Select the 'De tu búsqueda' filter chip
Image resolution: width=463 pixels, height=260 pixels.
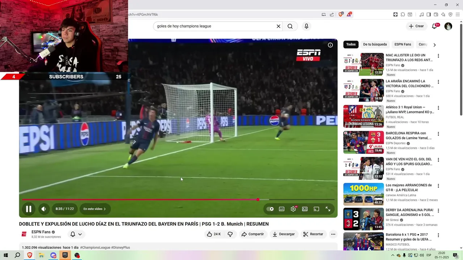tap(375, 44)
